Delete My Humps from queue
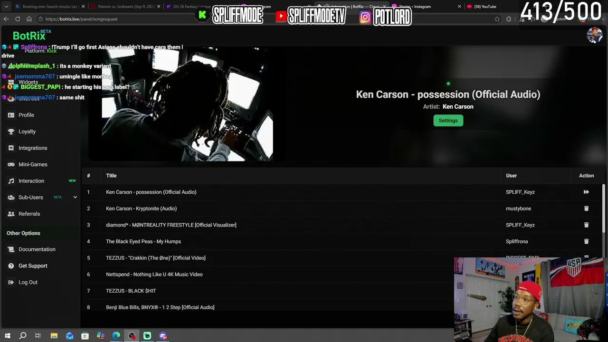 [x=586, y=241]
